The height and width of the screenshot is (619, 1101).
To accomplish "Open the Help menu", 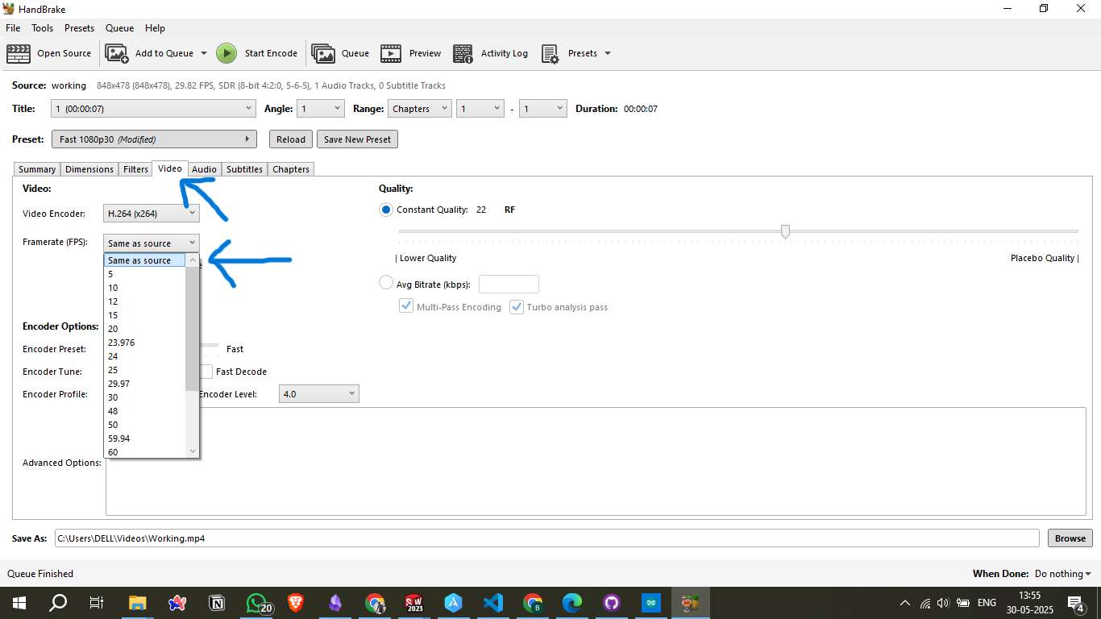I will pos(155,28).
